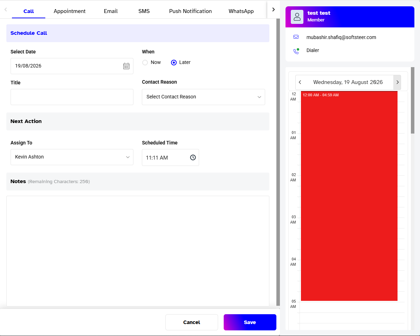Click the Save button
Screen dimensions: 420x336
click(x=250, y=322)
